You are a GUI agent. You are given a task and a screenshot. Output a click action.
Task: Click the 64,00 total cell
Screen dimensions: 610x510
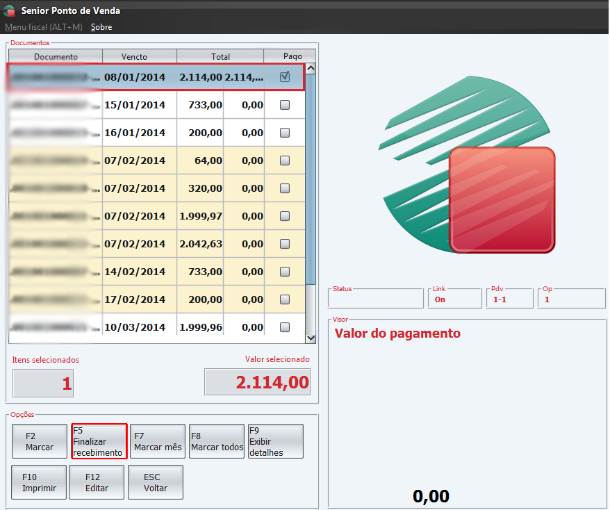tap(200, 161)
